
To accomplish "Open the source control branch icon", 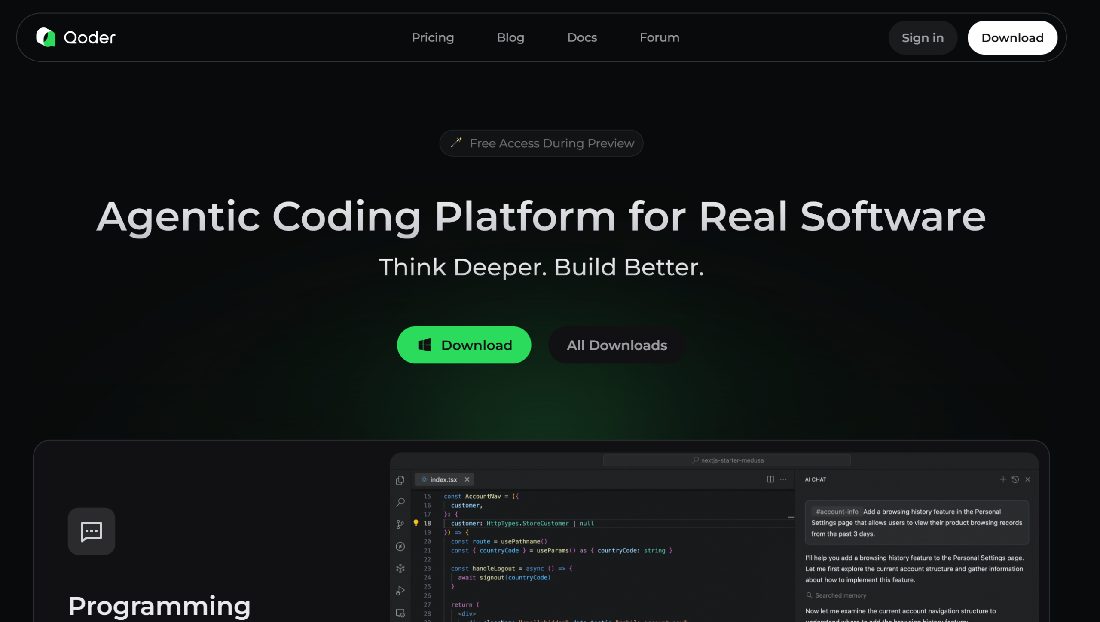I will click(400, 524).
